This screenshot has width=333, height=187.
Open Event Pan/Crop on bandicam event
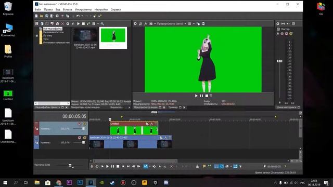[161, 138]
